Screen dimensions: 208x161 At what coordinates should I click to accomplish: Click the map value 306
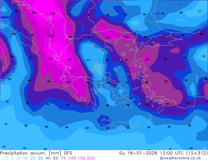tap(52, 13)
